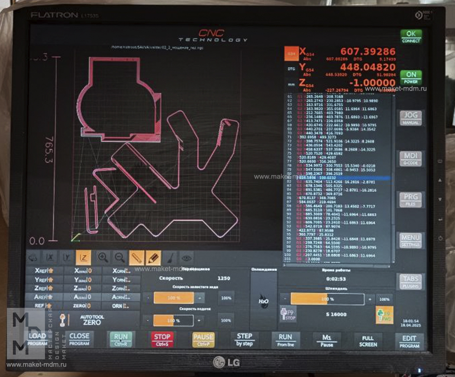Click the ZORN origin button

(121, 288)
